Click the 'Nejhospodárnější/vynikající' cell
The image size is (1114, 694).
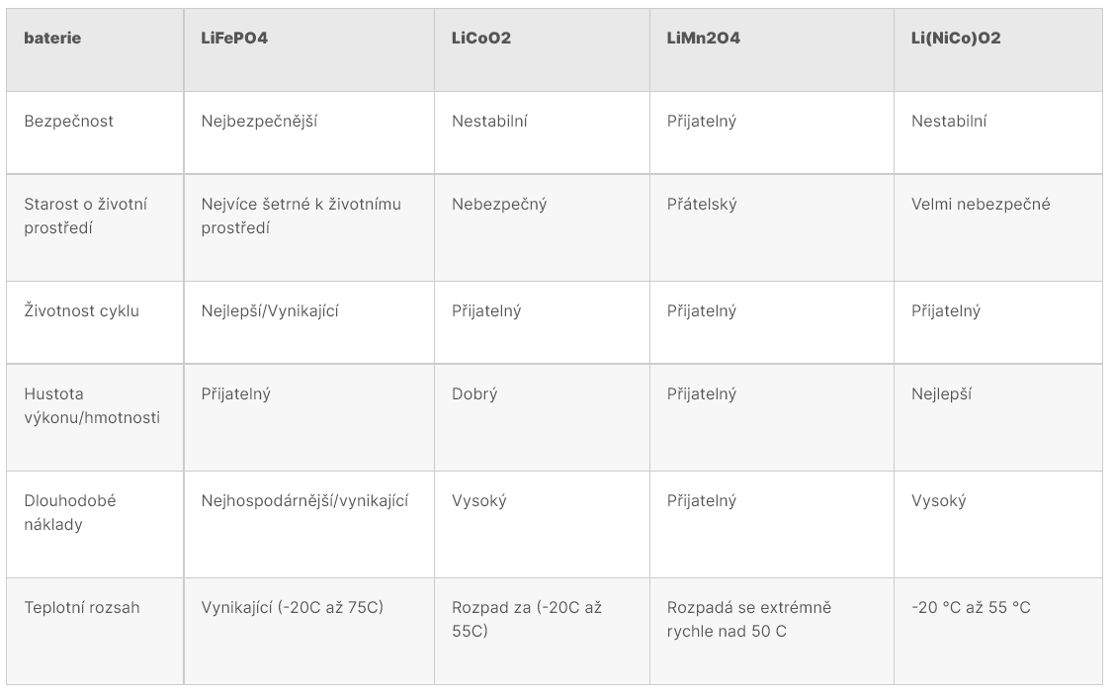point(304,501)
